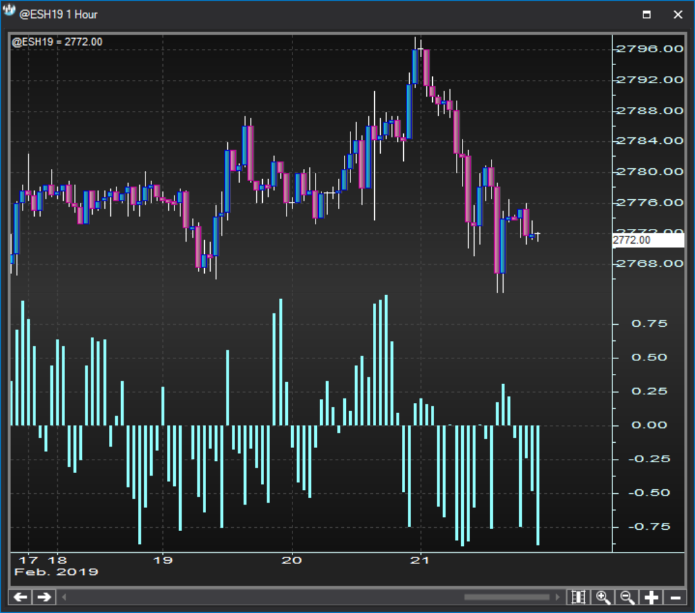Click the 0.75 indicator axis label

[649, 324]
